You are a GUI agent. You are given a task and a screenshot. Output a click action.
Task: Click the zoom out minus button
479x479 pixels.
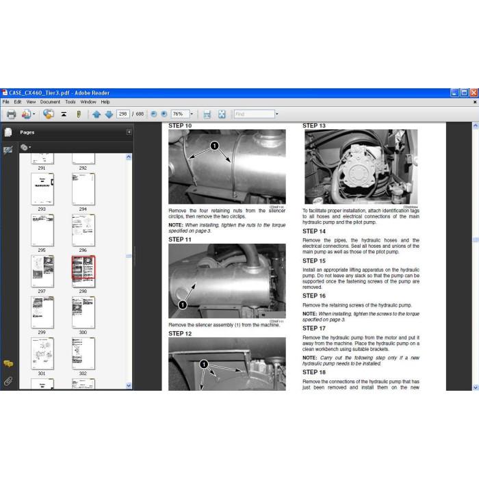pyautogui.click(x=154, y=114)
